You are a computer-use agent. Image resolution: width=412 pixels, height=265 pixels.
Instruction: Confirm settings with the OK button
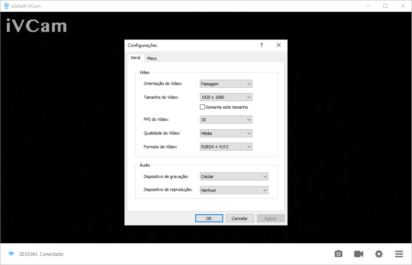click(x=209, y=218)
